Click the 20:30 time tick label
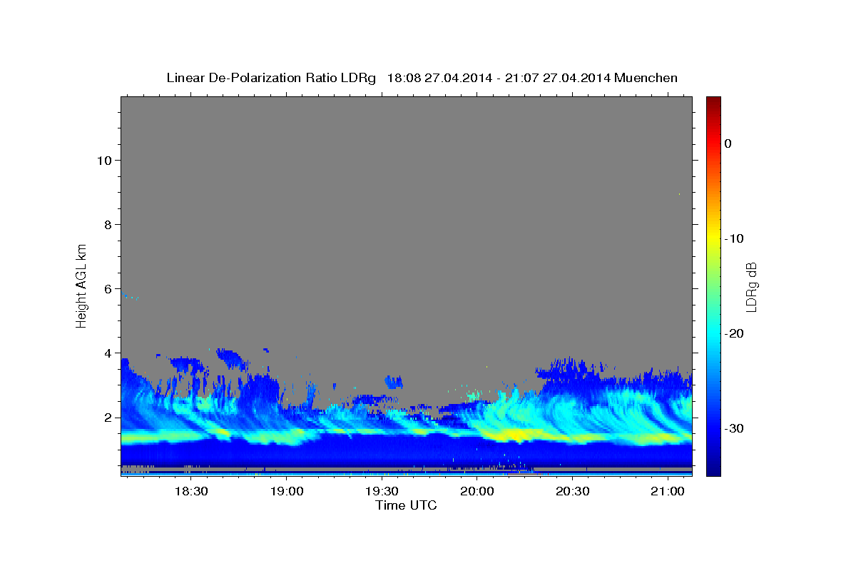 [x=572, y=492]
